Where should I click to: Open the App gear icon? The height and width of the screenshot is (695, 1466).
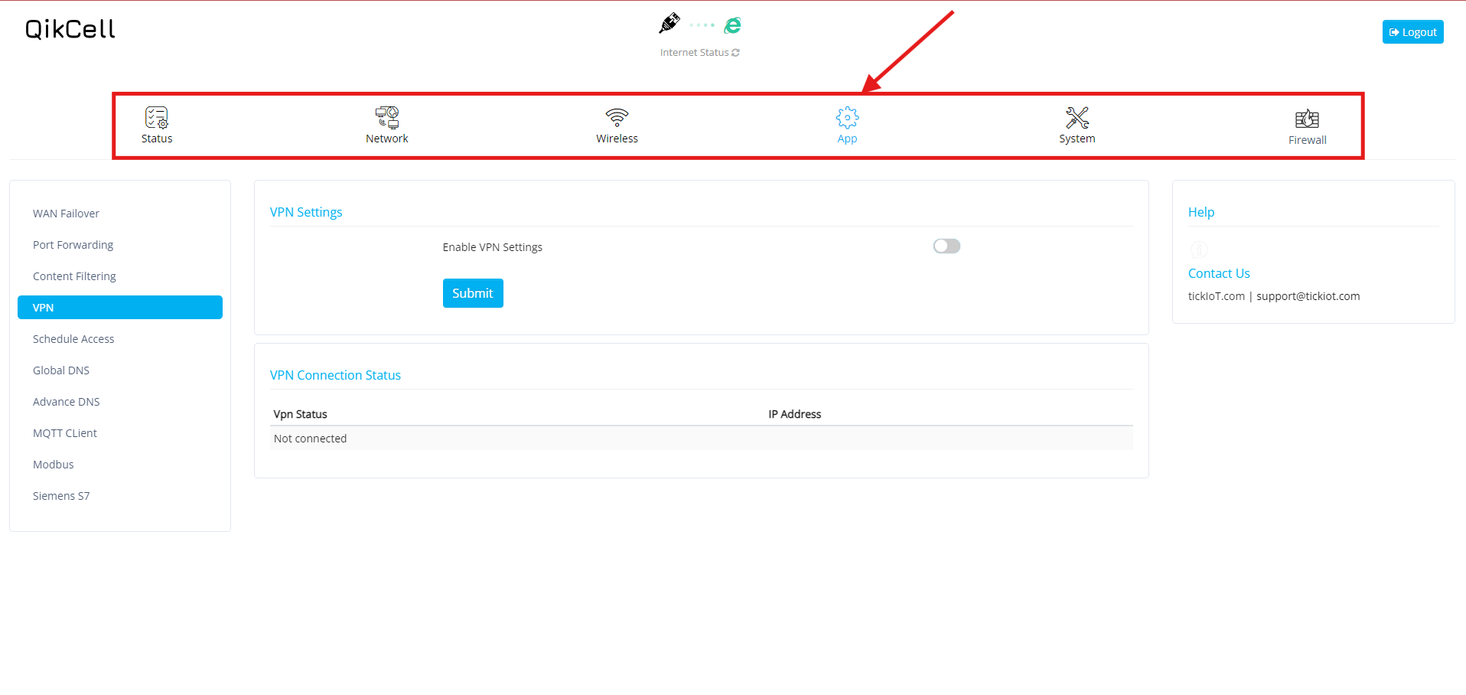tap(847, 117)
